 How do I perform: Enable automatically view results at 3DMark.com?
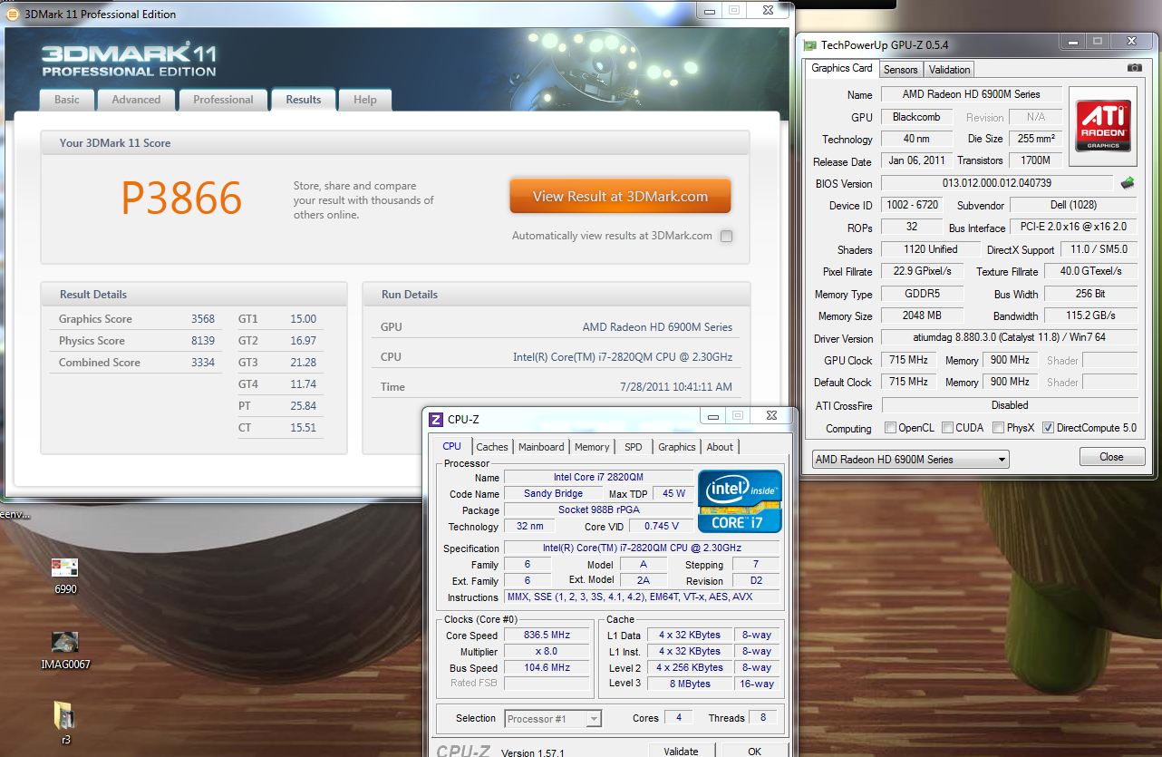726,236
